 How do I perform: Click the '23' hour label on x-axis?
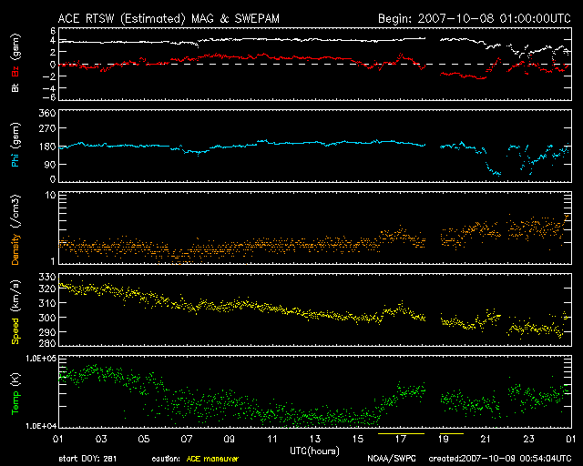pyautogui.click(x=528, y=440)
